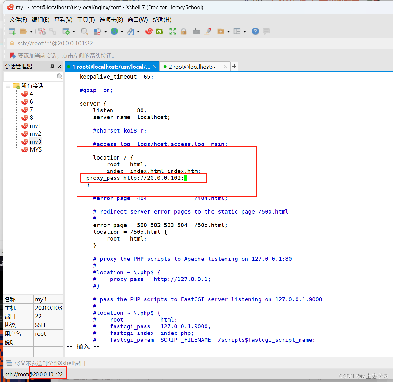Expand the window layout dropdown arrow
The height and width of the screenshot is (382, 393).
(x=245, y=31)
